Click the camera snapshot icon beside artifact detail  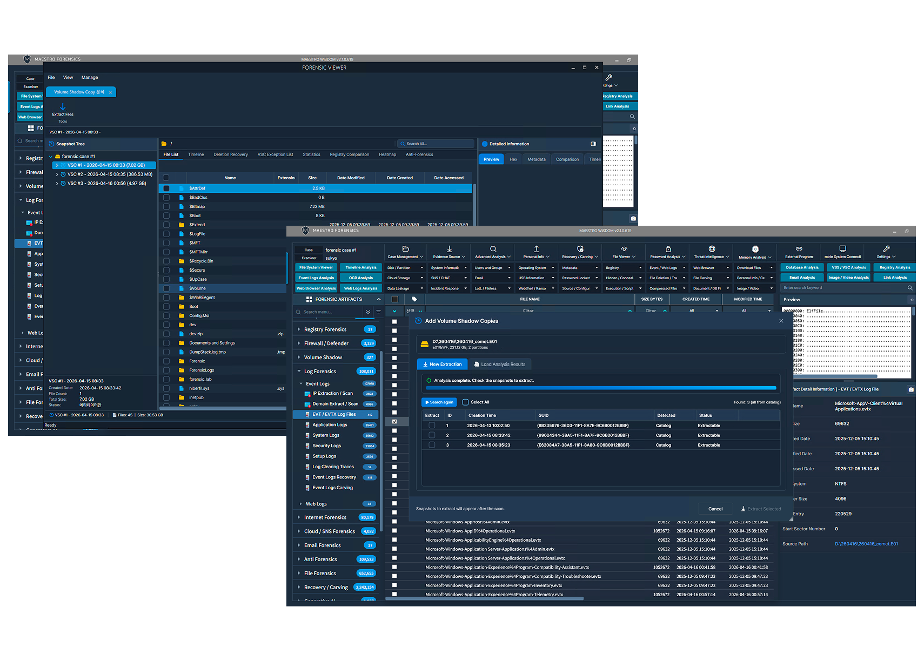point(911,389)
